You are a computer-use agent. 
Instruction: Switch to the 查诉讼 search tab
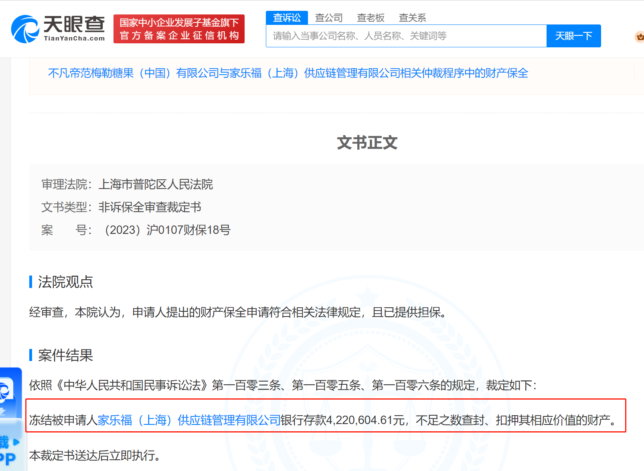coord(287,18)
